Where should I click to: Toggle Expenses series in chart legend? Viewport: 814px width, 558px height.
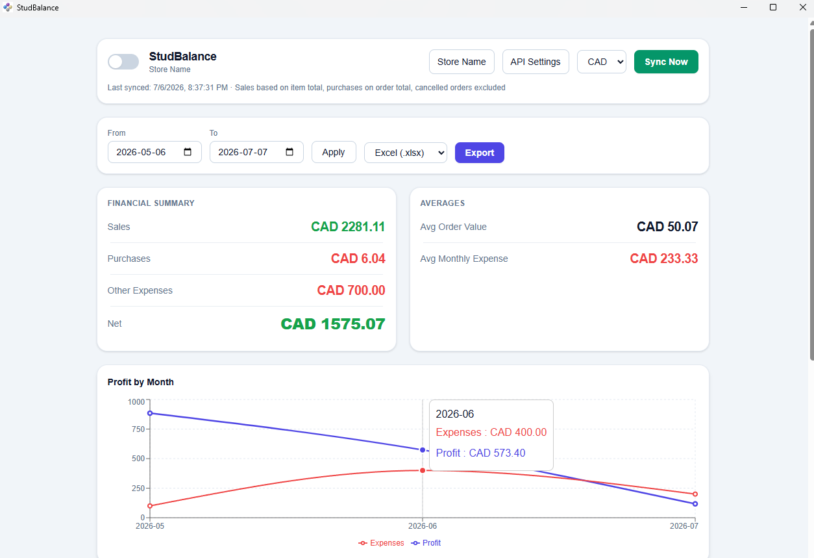click(381, 543)
